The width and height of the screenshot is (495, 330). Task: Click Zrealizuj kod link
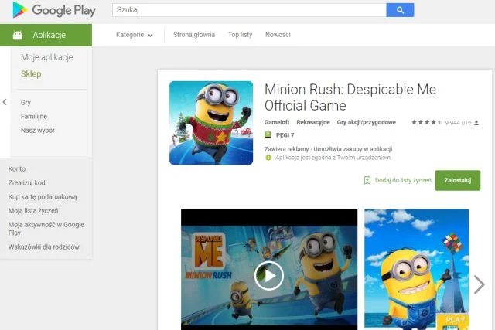coord(27,182)
